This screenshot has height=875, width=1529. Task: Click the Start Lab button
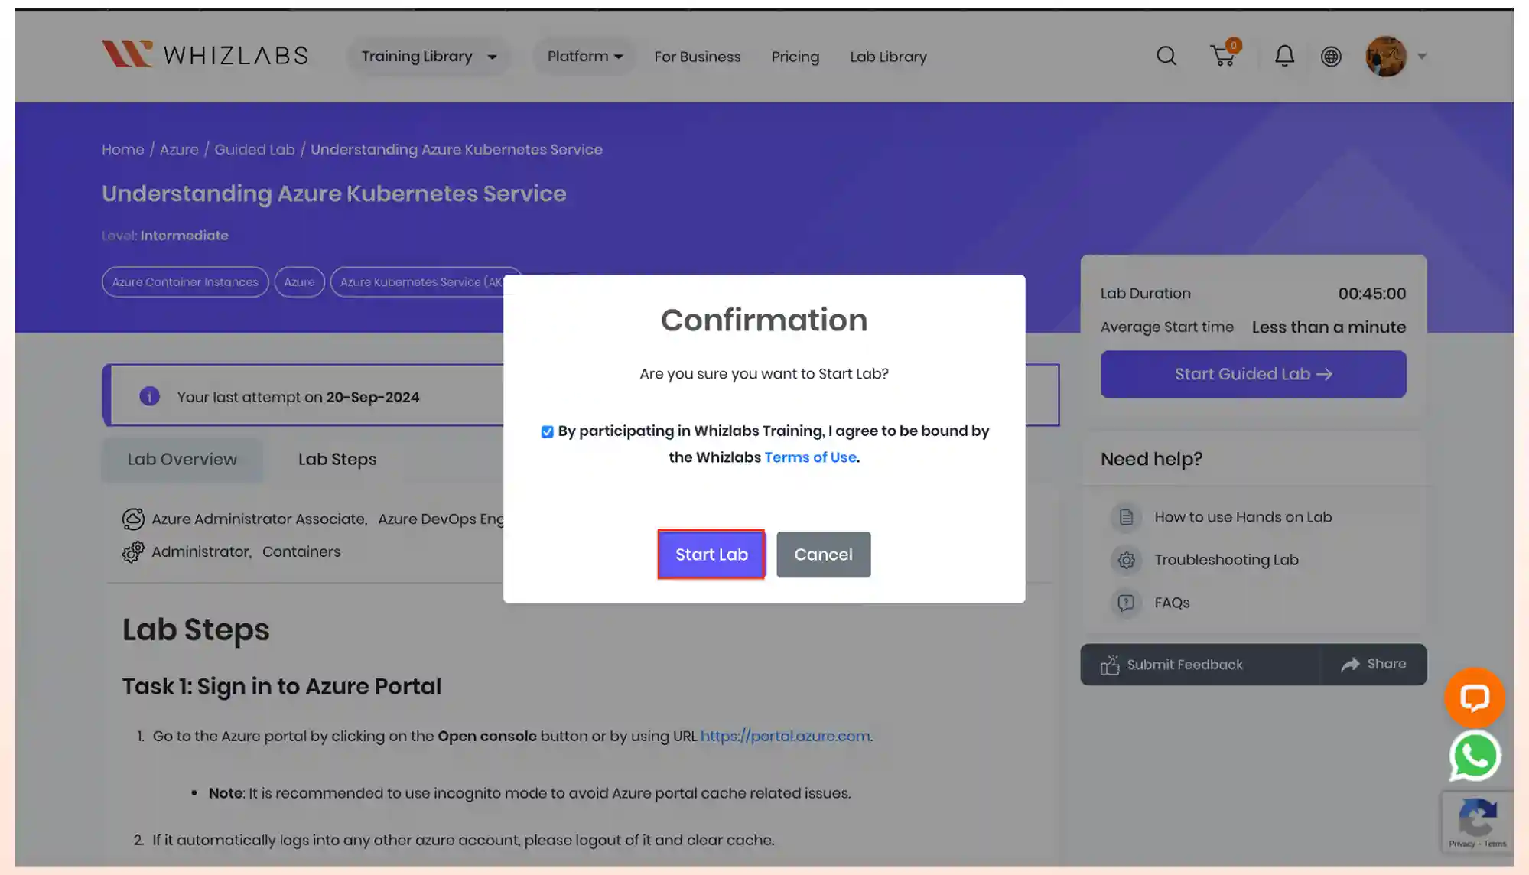click(711, 555)
